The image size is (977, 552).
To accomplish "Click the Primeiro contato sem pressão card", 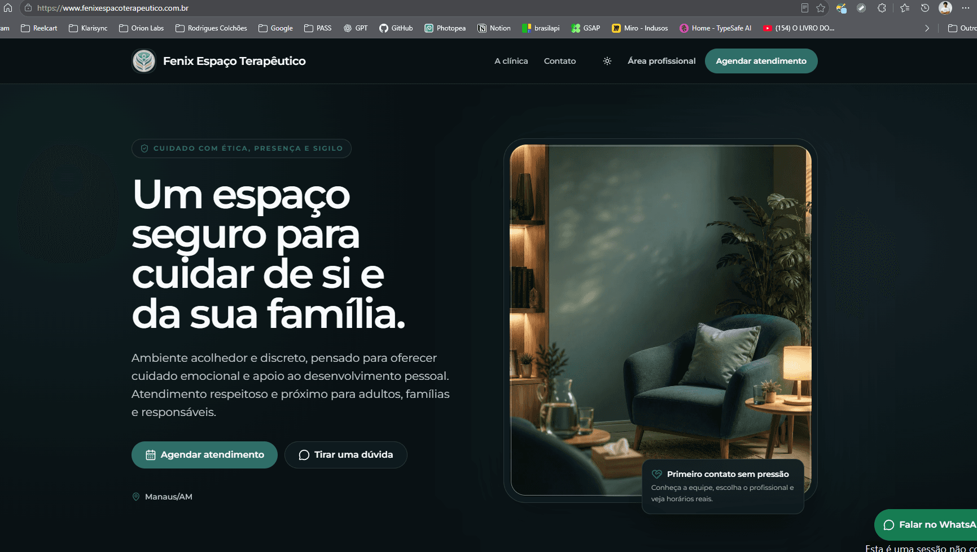I will (x=723, y=487).
